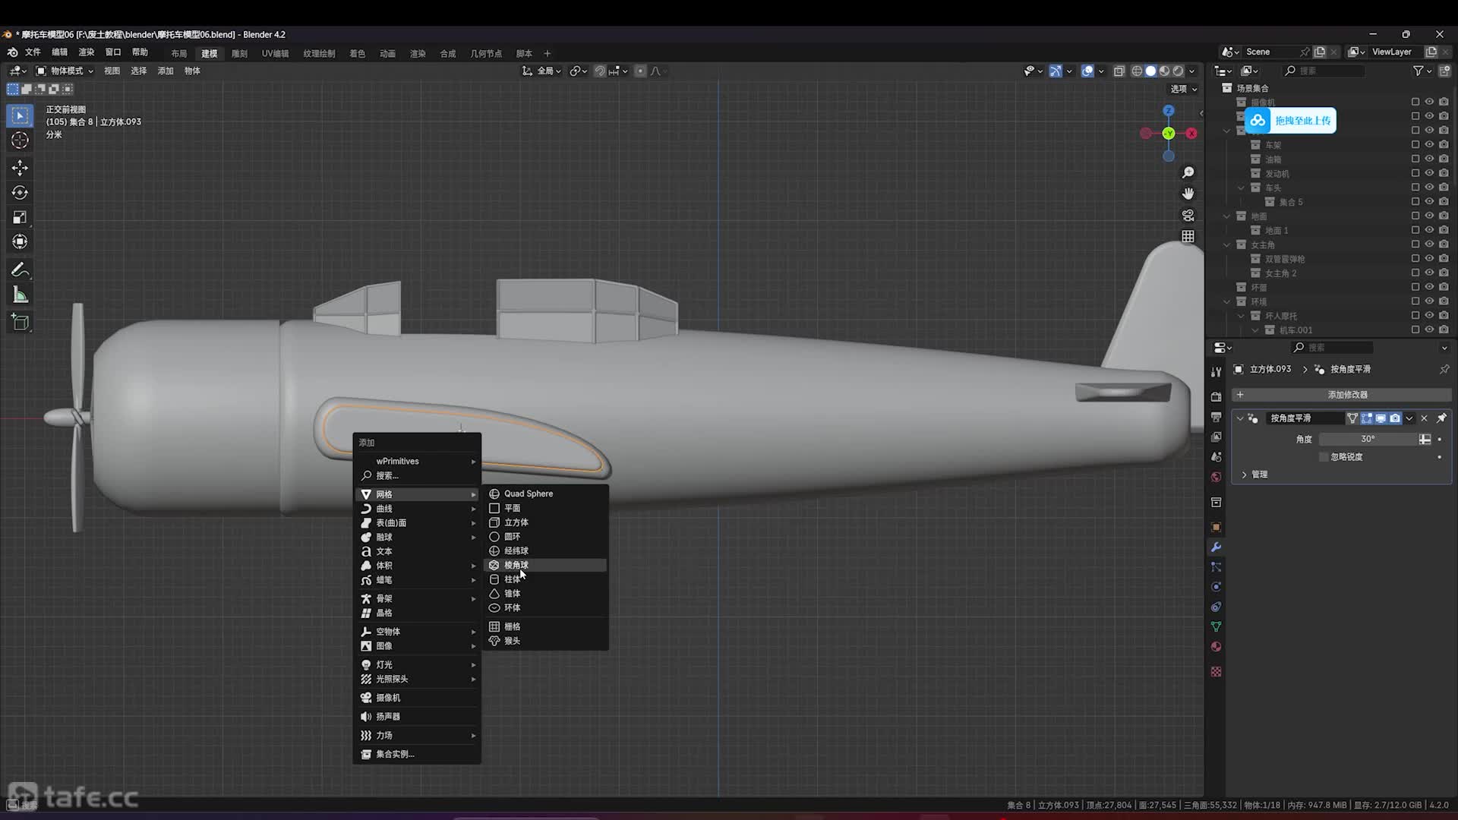This screenshot has height=820, width=1458.
Task: Click the pan hand icon in viewport
Action: point(1188,194)
